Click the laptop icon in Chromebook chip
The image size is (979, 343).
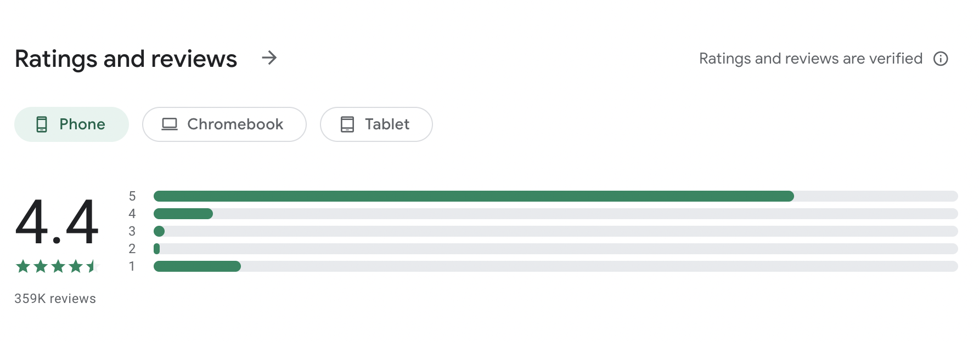170,124
